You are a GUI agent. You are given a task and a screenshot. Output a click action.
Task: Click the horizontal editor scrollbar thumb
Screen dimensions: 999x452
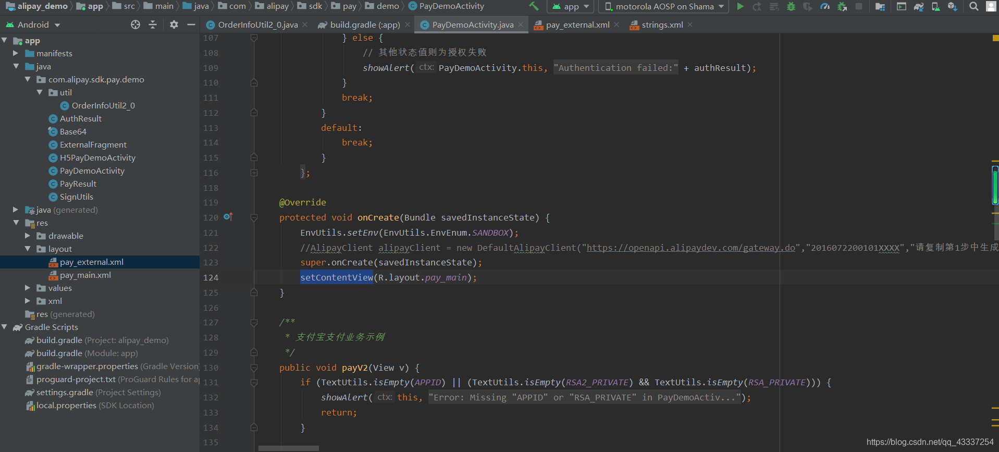(288, 448)
